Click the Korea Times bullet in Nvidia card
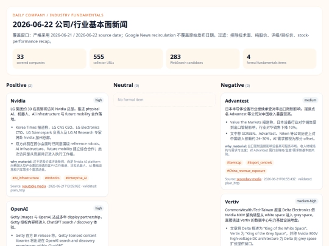The image size is (329, 246). pyautogui.click(x=58, y=132)
